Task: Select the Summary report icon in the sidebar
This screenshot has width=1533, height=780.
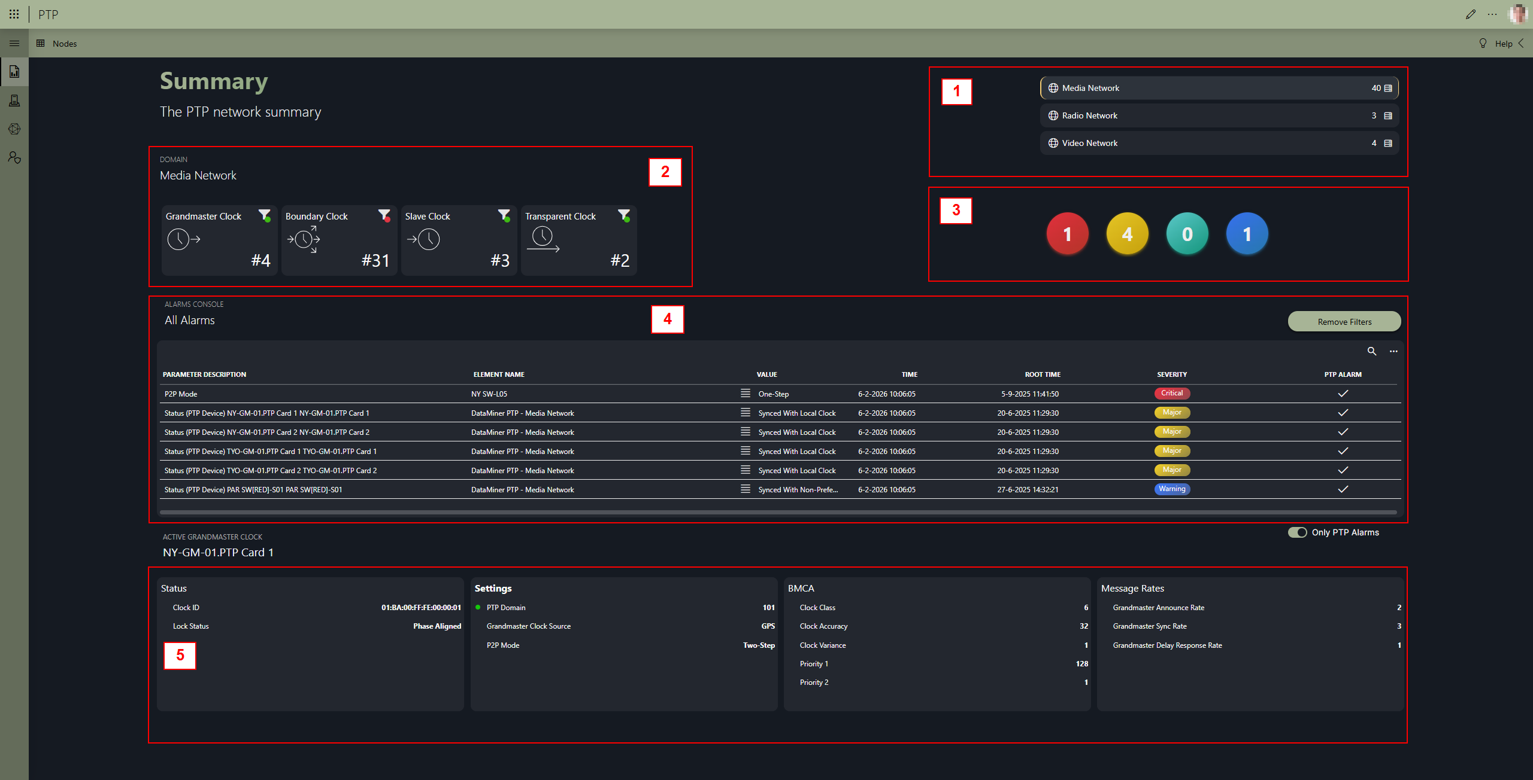Action: 14,72
